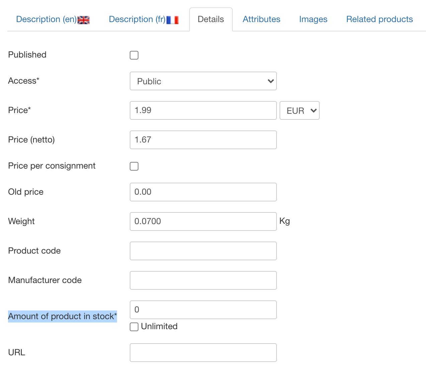This screenshot has height=368, width=426.
Task: Enable Price per consignment checkbox
Action: coord(134,166)
